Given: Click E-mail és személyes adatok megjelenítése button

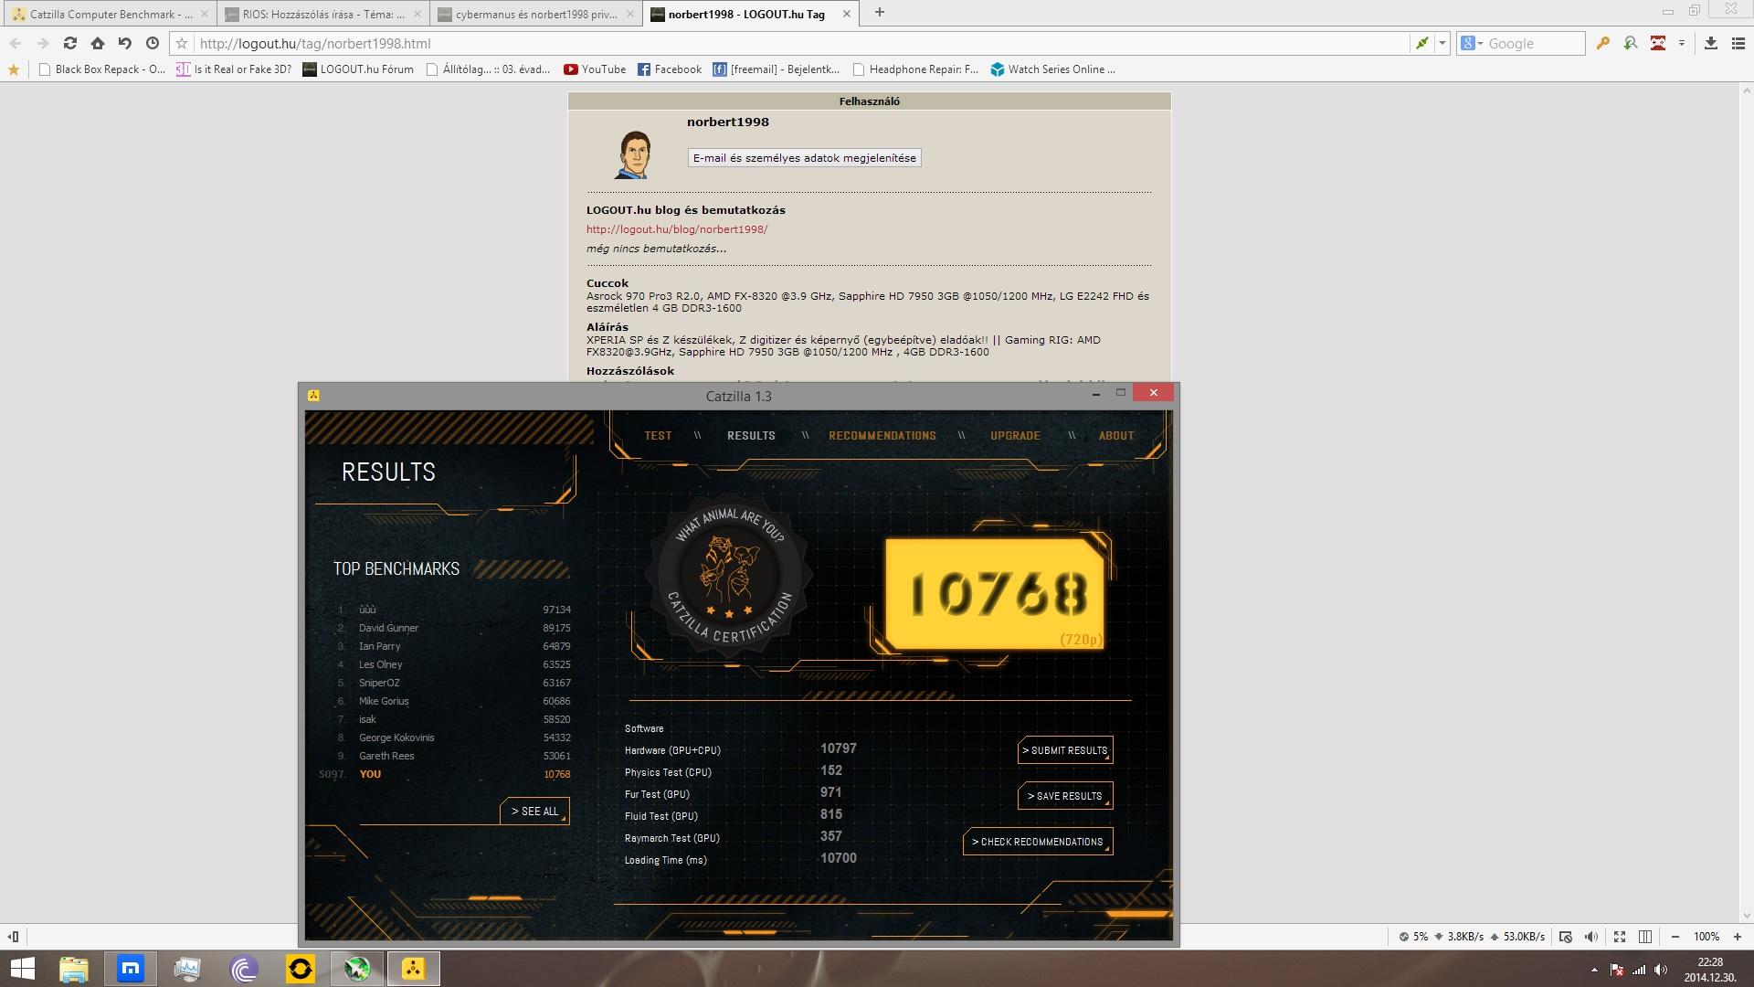Looking at the screenshot, I should pyautogui.click(x=804, y=158).
